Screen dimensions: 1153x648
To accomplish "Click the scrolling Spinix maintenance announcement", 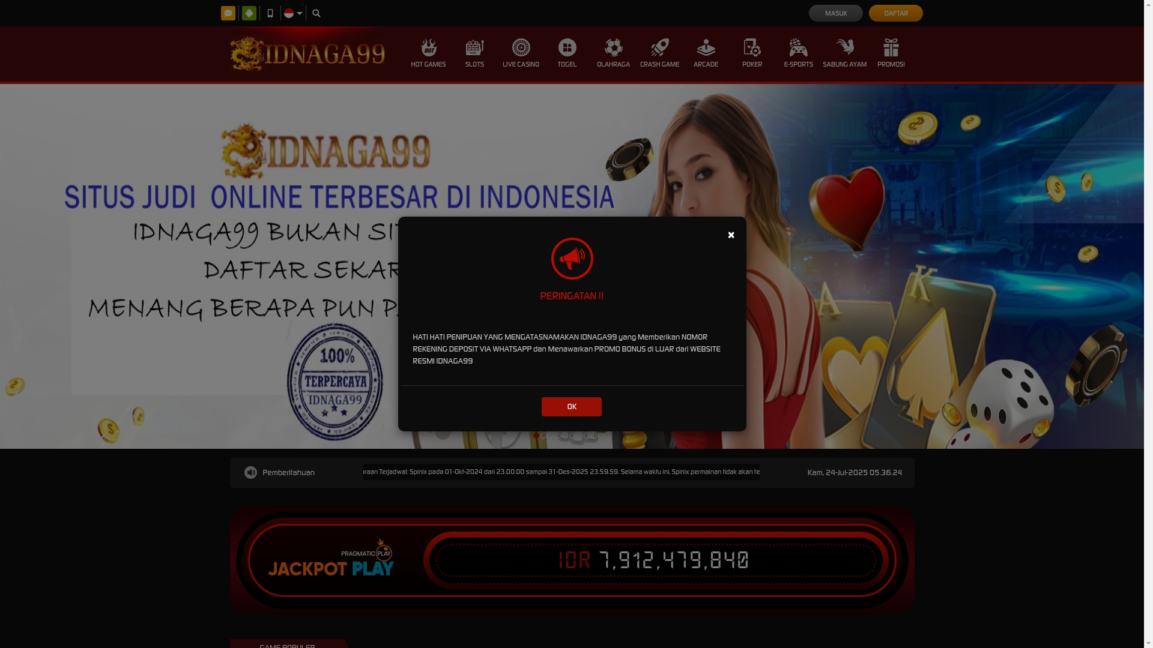I will (x=561, y=472).
